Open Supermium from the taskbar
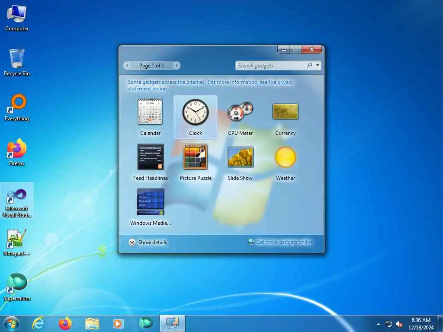Viewport: 443px width, 332px height. [x=146, y=323]
